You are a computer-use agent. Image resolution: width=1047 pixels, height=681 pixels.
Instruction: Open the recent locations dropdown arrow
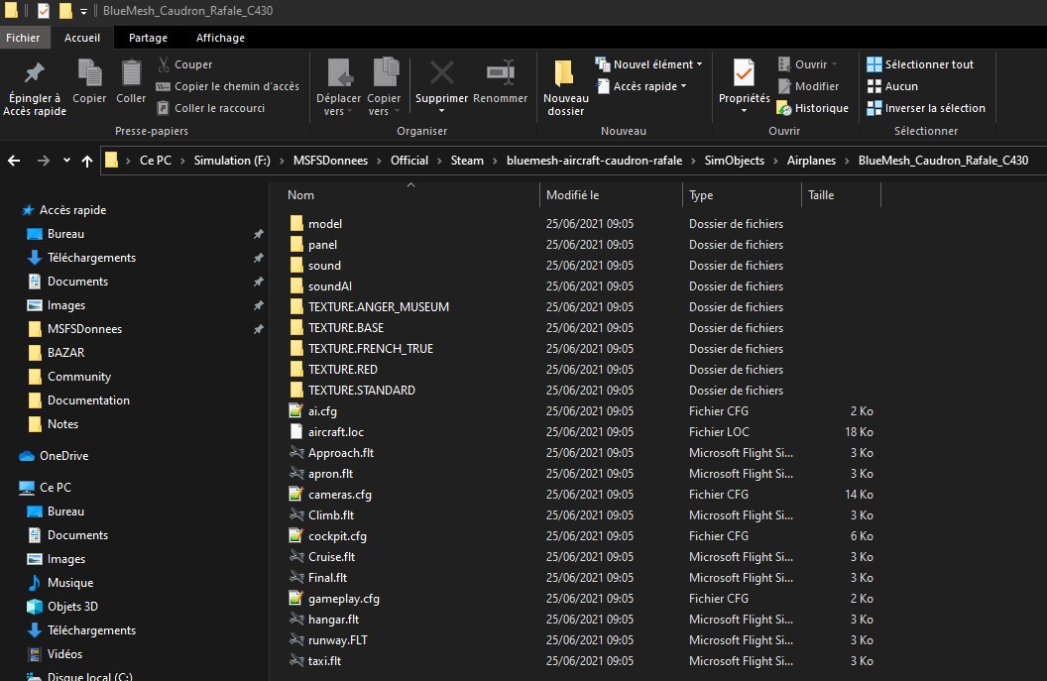[x=66, y=161]
